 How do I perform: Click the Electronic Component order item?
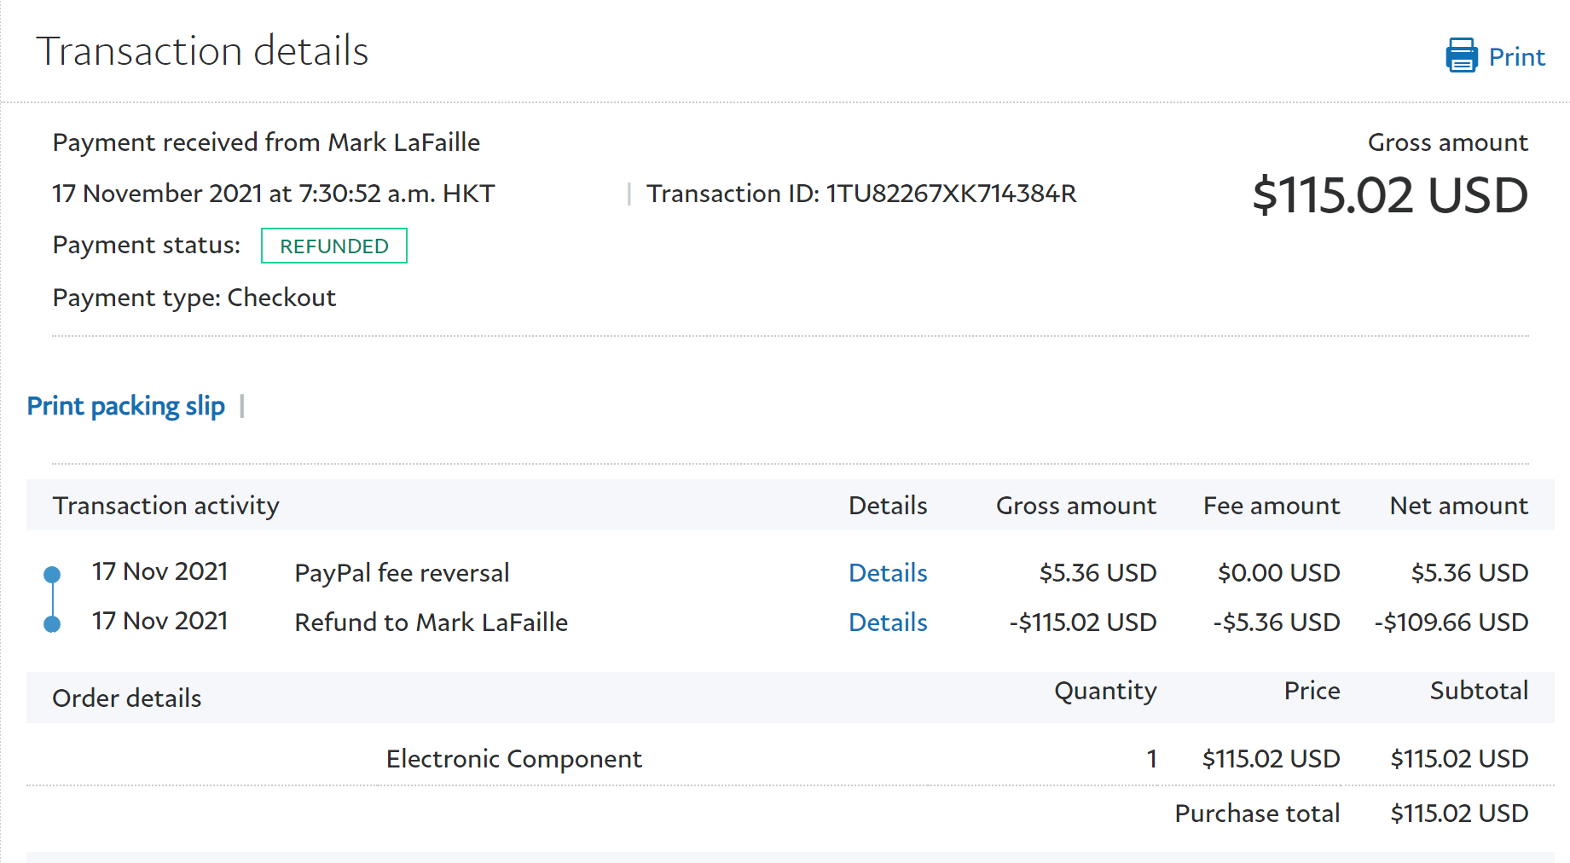tap(513, 758)
